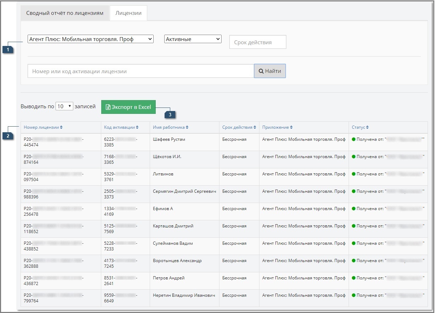Select the Лицензии tab

tap(128, 13)
